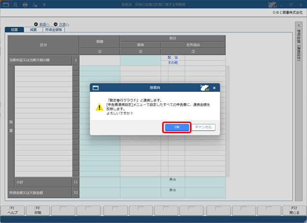Click the window icon in dialog title bar
Image resolution: width=307 pixels, height=223 pixels.
click(95, 87)
